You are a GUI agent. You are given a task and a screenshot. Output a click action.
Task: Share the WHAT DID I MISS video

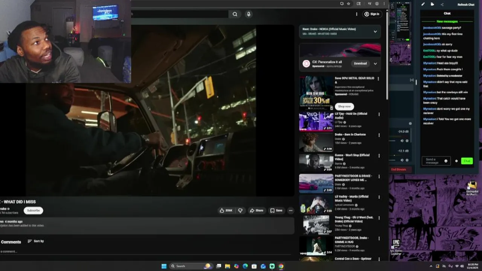(256, 210)
